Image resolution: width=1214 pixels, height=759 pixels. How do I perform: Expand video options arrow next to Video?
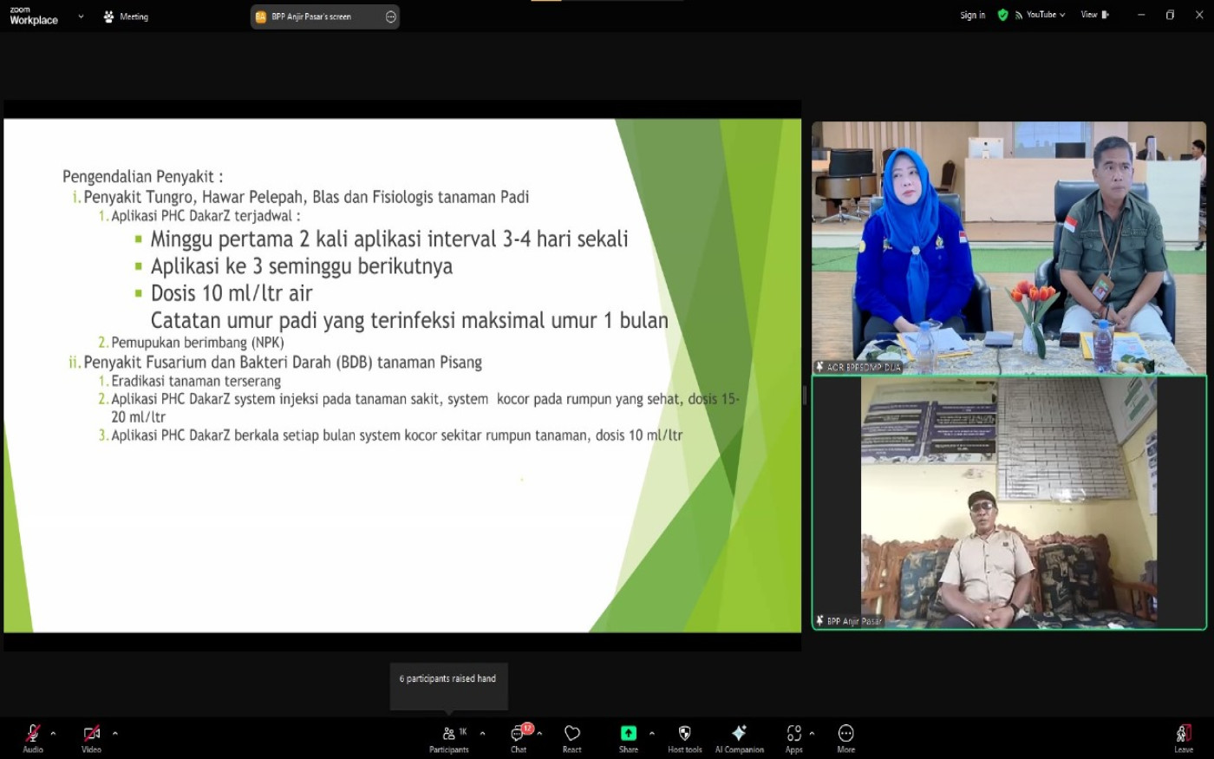tap(114, 733)
